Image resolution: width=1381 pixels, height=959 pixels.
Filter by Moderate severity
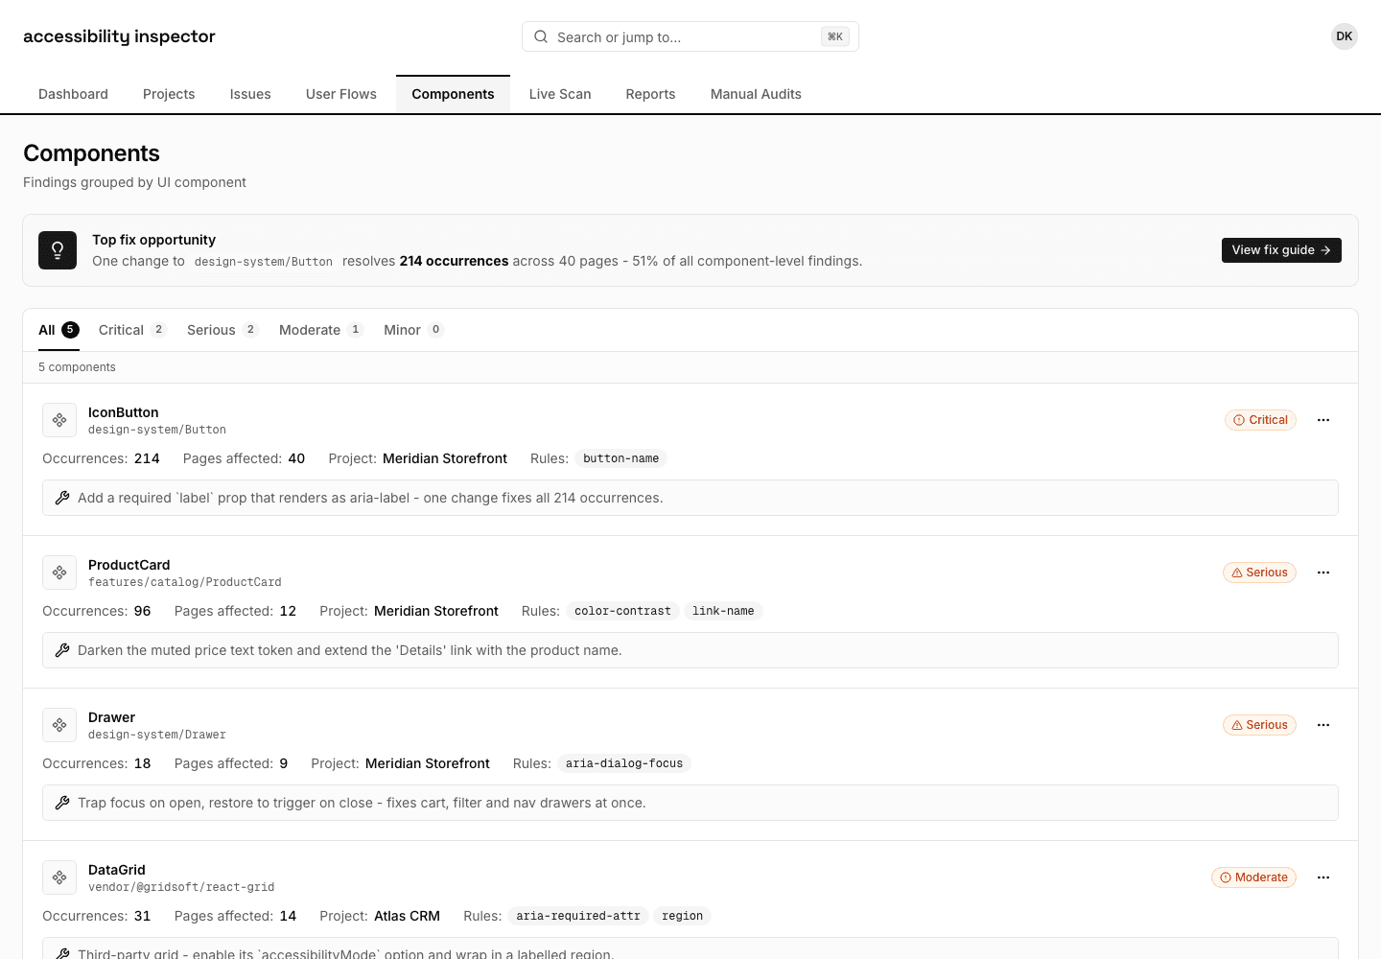click(x=321, y=330)
